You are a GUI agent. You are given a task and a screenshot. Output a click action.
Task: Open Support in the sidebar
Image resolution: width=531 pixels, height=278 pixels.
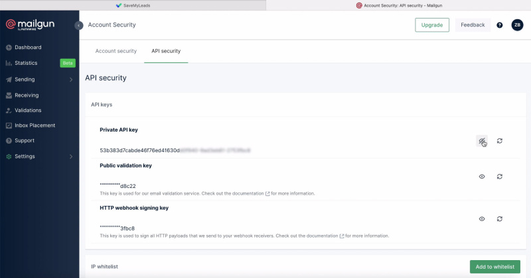click(x=25, y=140)
